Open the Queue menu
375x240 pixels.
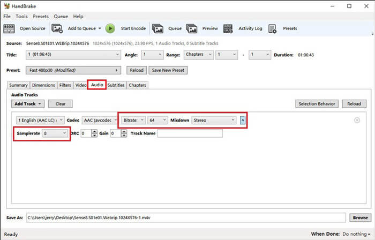click(61, 16)
